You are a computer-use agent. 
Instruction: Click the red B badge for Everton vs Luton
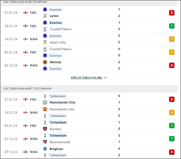pyautogui.click(x=172, y=13)
